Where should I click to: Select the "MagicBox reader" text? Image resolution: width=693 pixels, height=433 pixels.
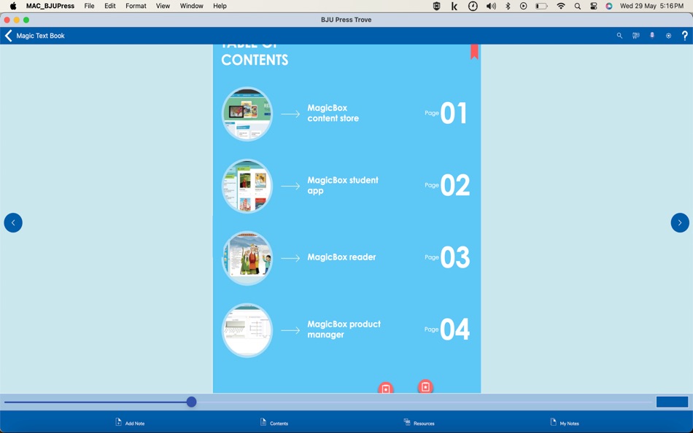click(x=341, y=257)
